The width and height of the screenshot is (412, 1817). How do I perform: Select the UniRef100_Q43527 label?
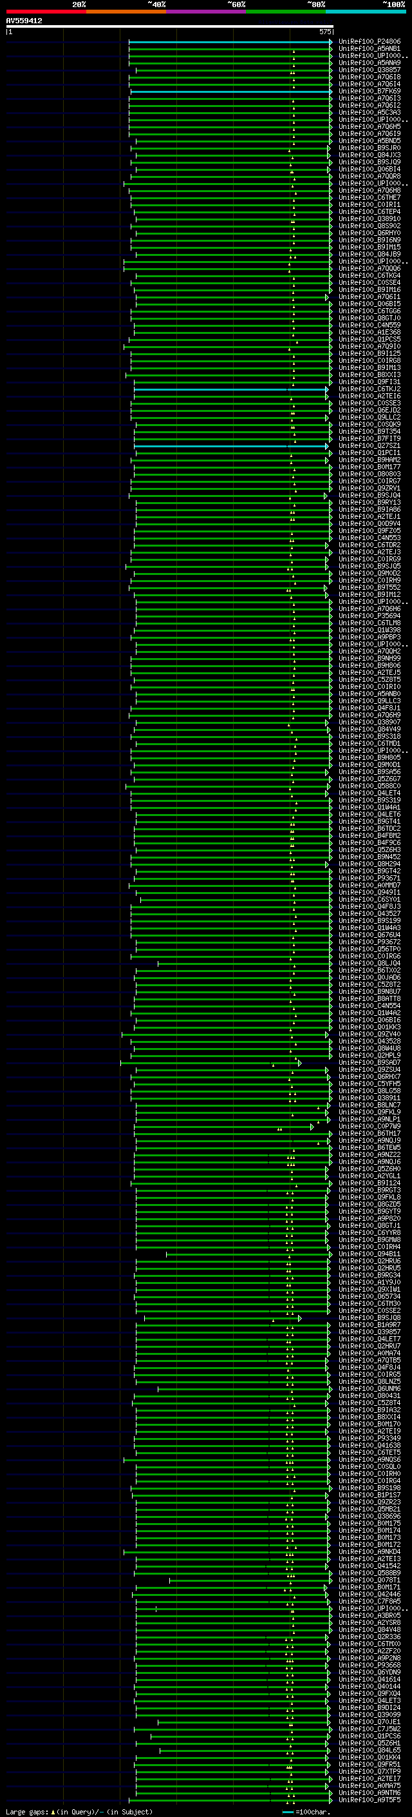point(370,913)
